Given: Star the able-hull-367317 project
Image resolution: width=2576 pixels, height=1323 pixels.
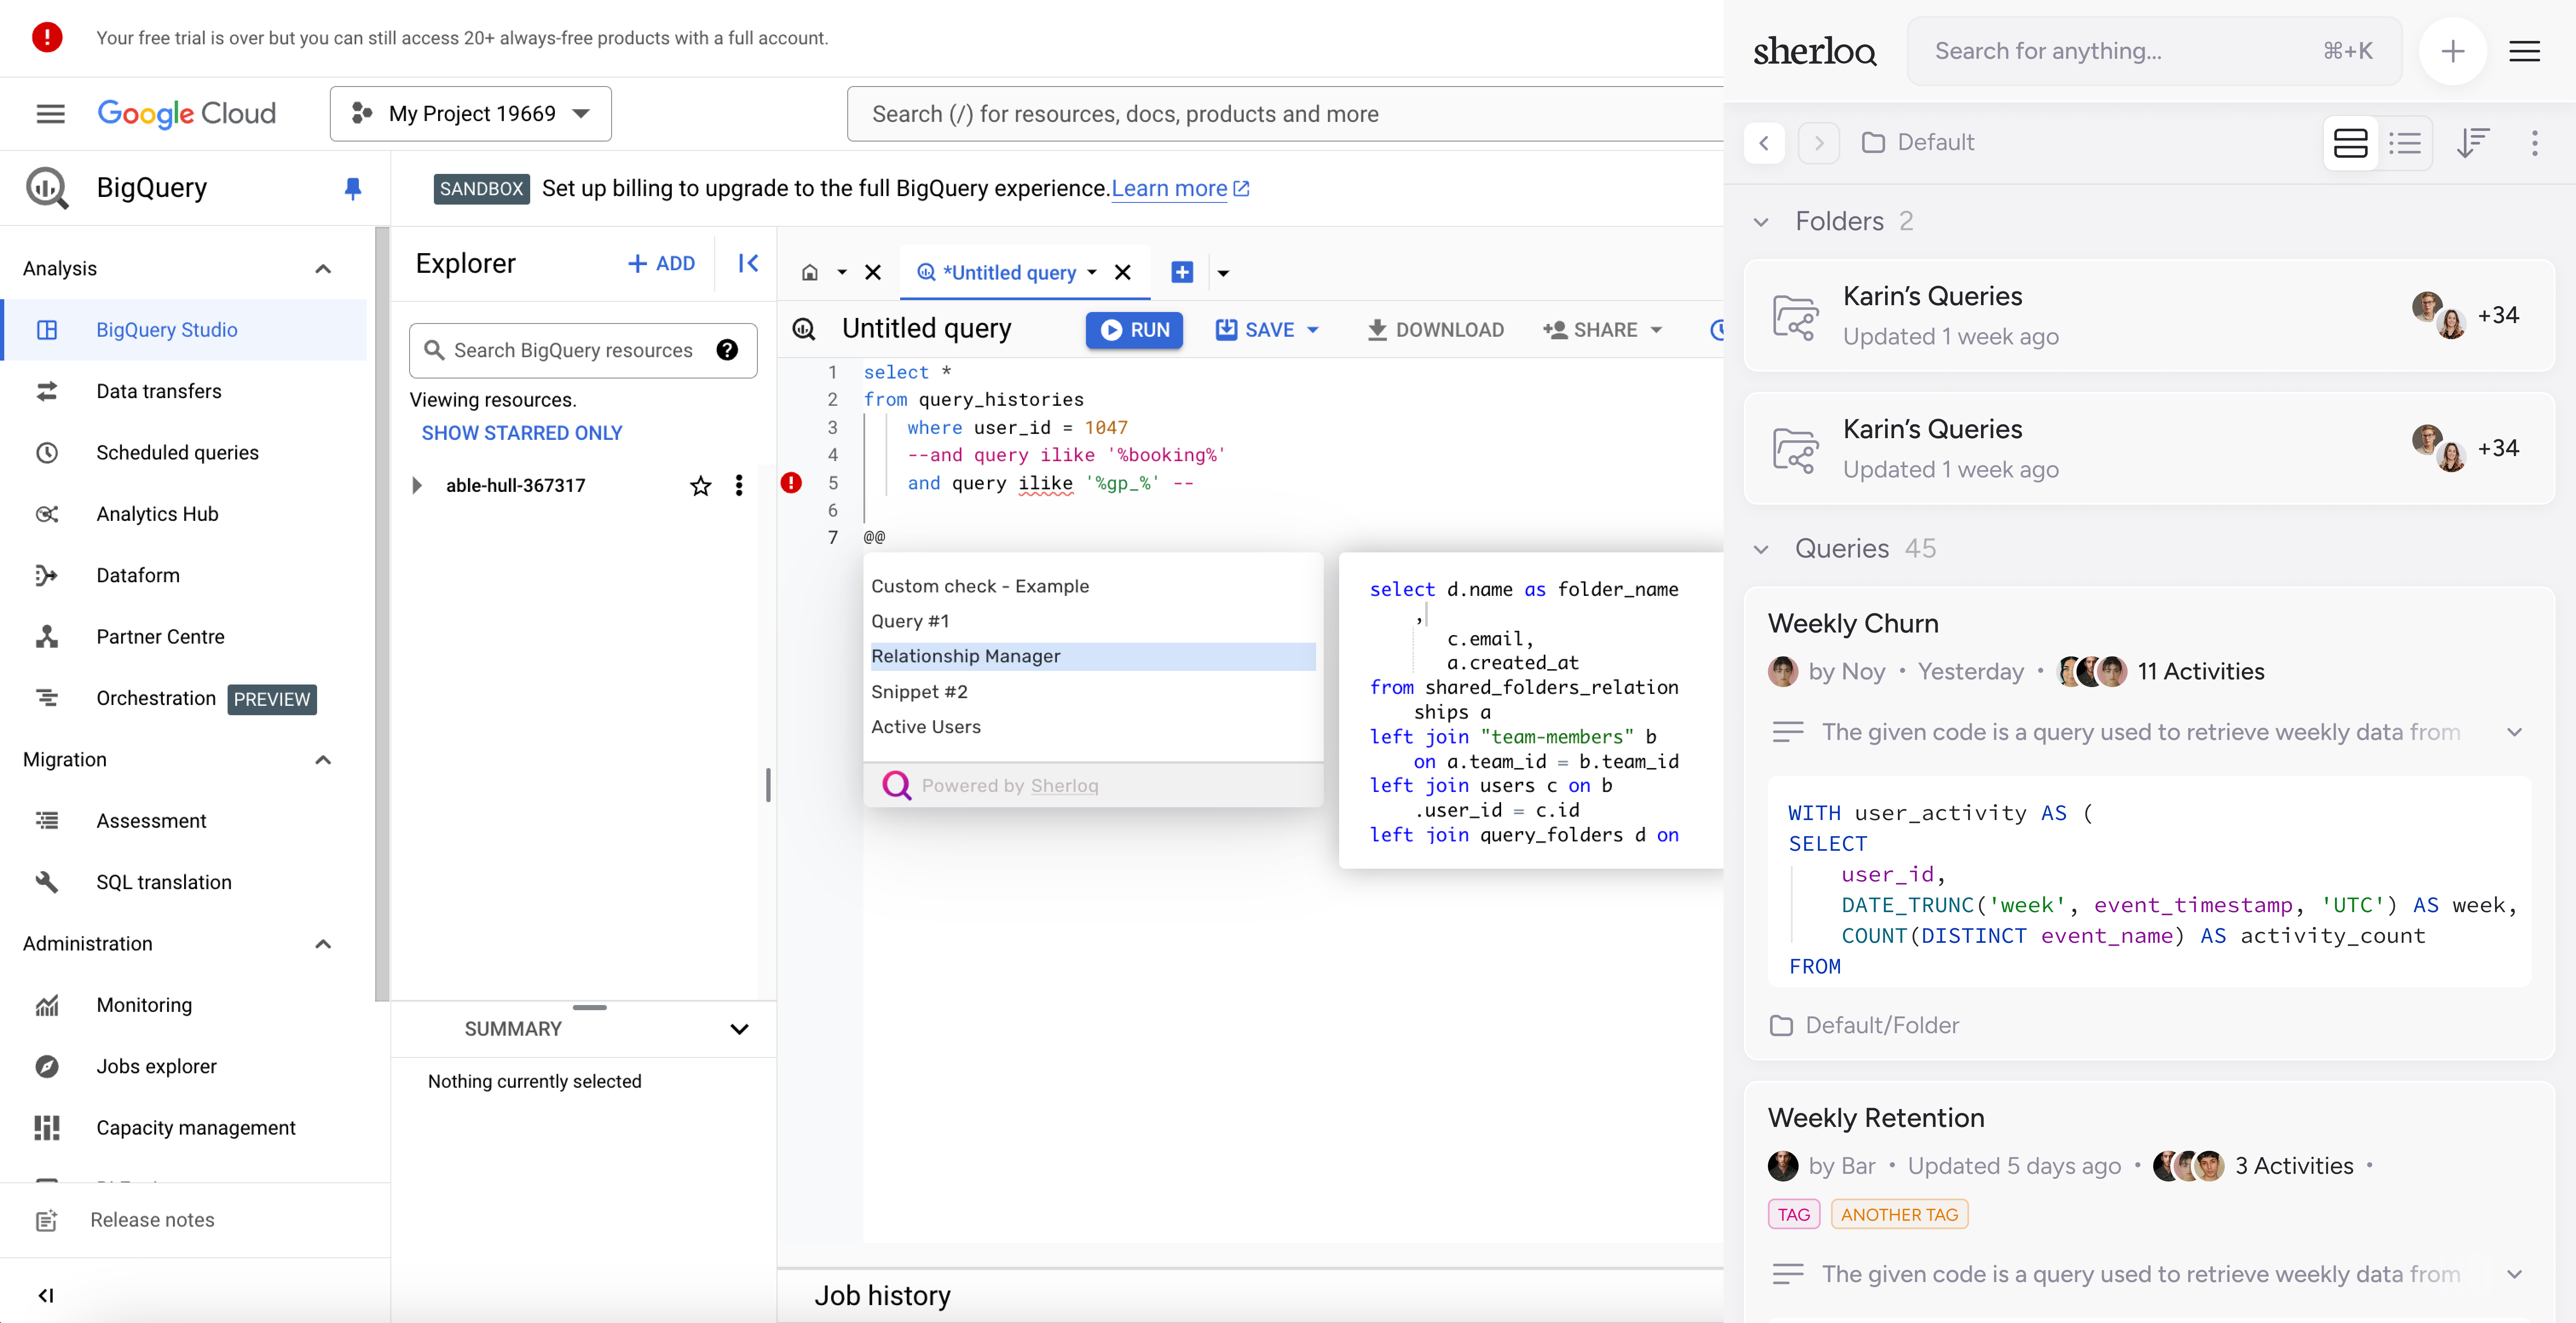Looking at the screenshot, I should pyautogui.click(x=700, y=485).
